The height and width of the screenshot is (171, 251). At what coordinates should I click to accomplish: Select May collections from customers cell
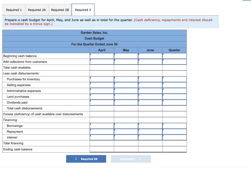(x=126, y=62)
